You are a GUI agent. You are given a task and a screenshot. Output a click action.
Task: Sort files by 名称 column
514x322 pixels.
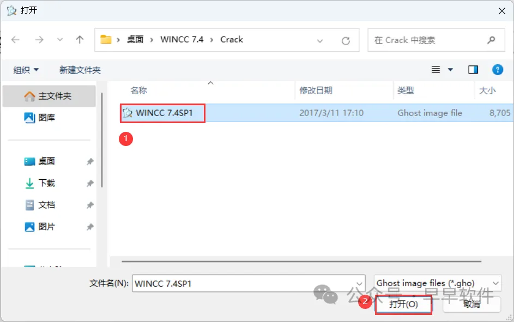tap(138, 90)
